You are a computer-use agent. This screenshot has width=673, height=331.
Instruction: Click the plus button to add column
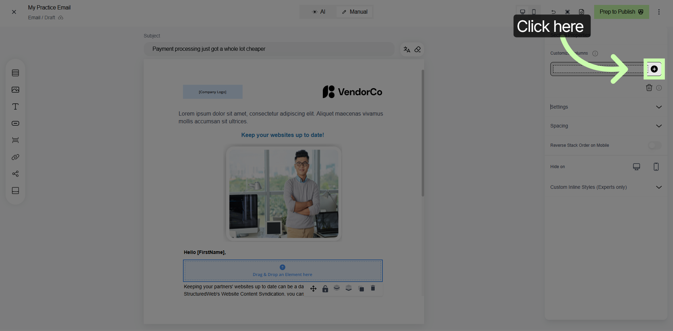[x=654, y=69]
